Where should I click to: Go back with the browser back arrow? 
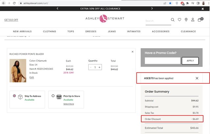coord(4,3)
